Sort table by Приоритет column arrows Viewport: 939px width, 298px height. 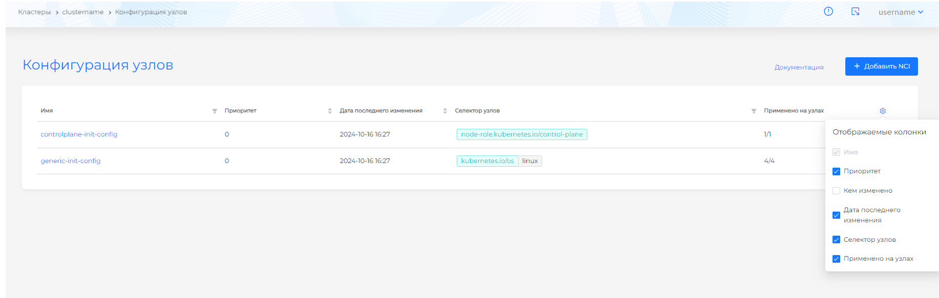tap(330, 111)
